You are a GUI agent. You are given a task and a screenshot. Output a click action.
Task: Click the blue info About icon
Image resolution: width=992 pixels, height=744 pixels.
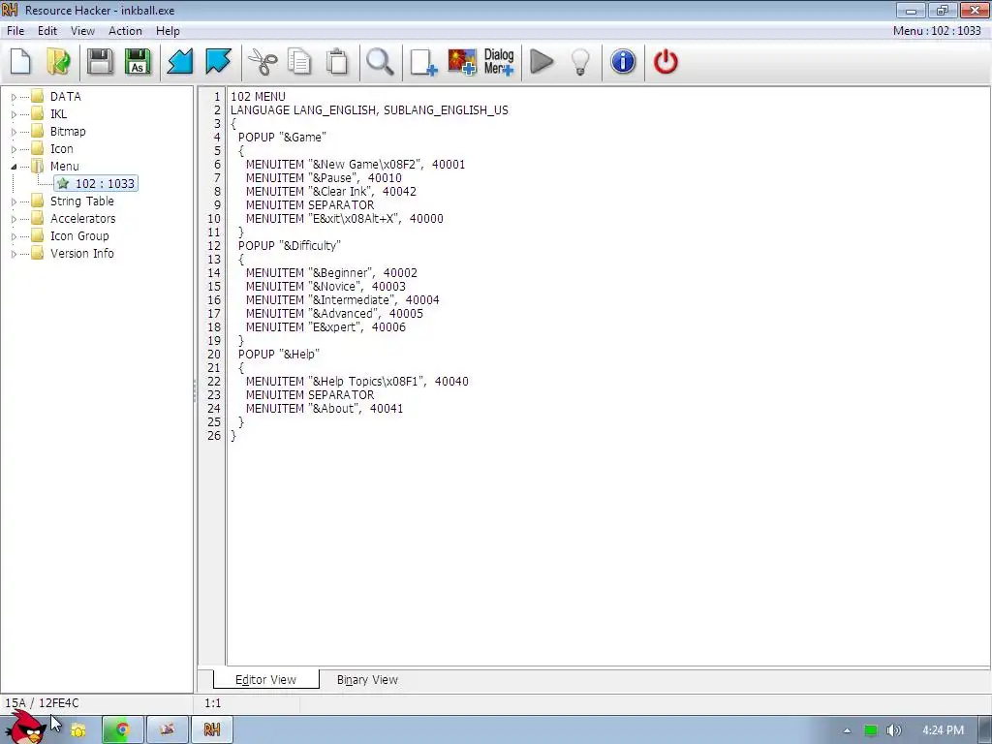(x=623, y=62)
